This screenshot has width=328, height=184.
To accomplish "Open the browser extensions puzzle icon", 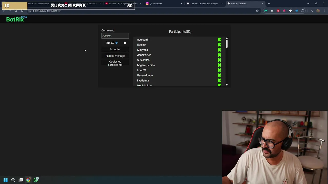I will coord(303,11).
